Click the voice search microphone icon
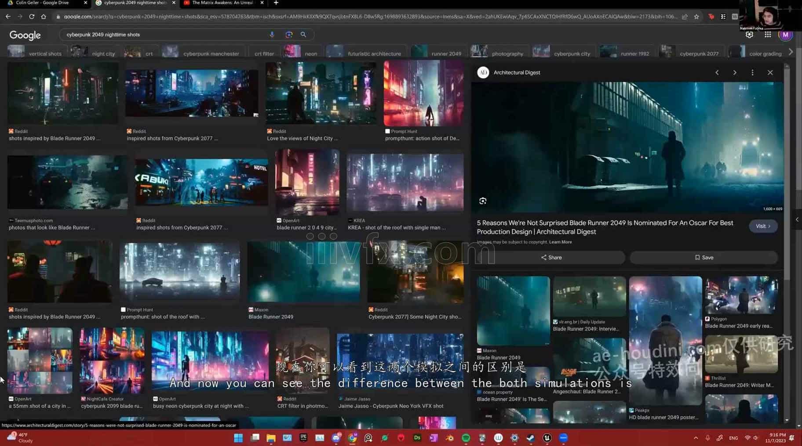The image size is (802, 446). pyautogui.click(x=272, y=34)
